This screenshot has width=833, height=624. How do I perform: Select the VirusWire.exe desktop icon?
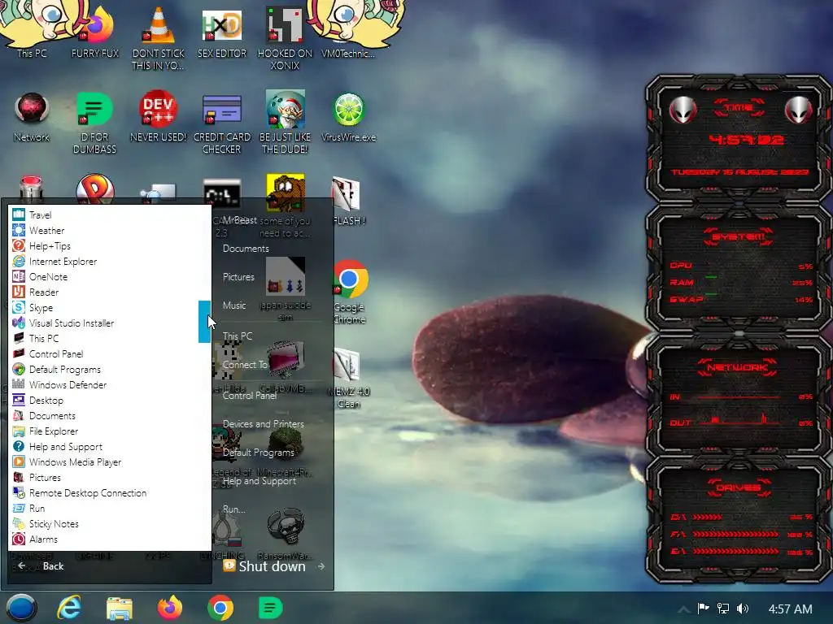pyautogui.click(x=348, y=117)
